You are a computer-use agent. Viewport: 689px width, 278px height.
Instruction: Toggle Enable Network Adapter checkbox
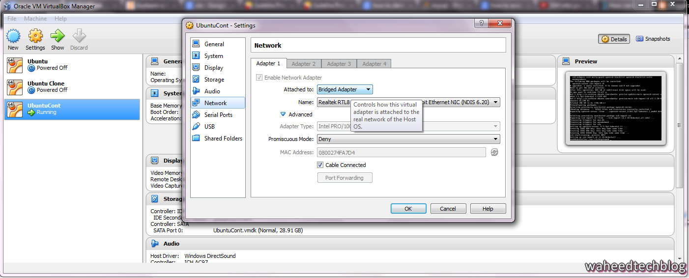point(259,78)
